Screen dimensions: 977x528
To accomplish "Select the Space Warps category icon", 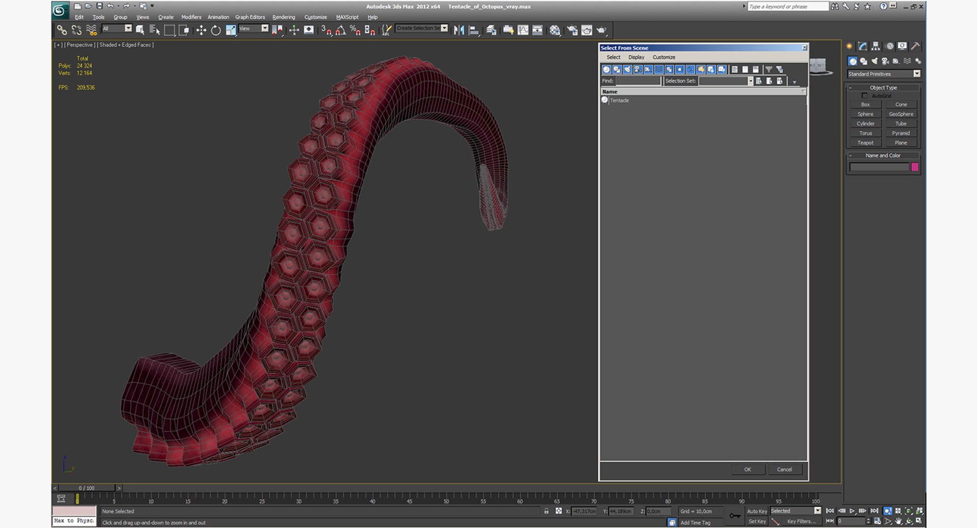I will click(907, 61).
